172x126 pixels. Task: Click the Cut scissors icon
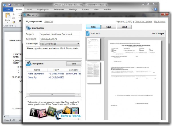coord(13,14)
